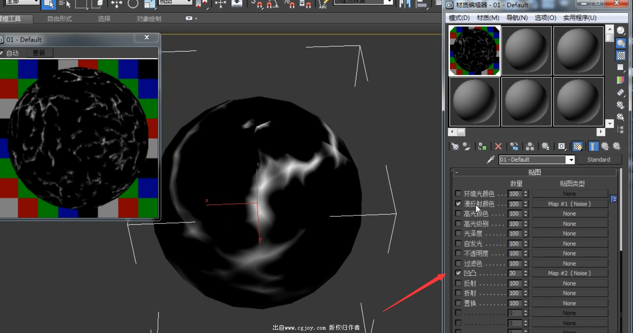Screen dimensions: 633x333
Task: Click Go Forward to Sibling icon
Action: coord(617,147)
